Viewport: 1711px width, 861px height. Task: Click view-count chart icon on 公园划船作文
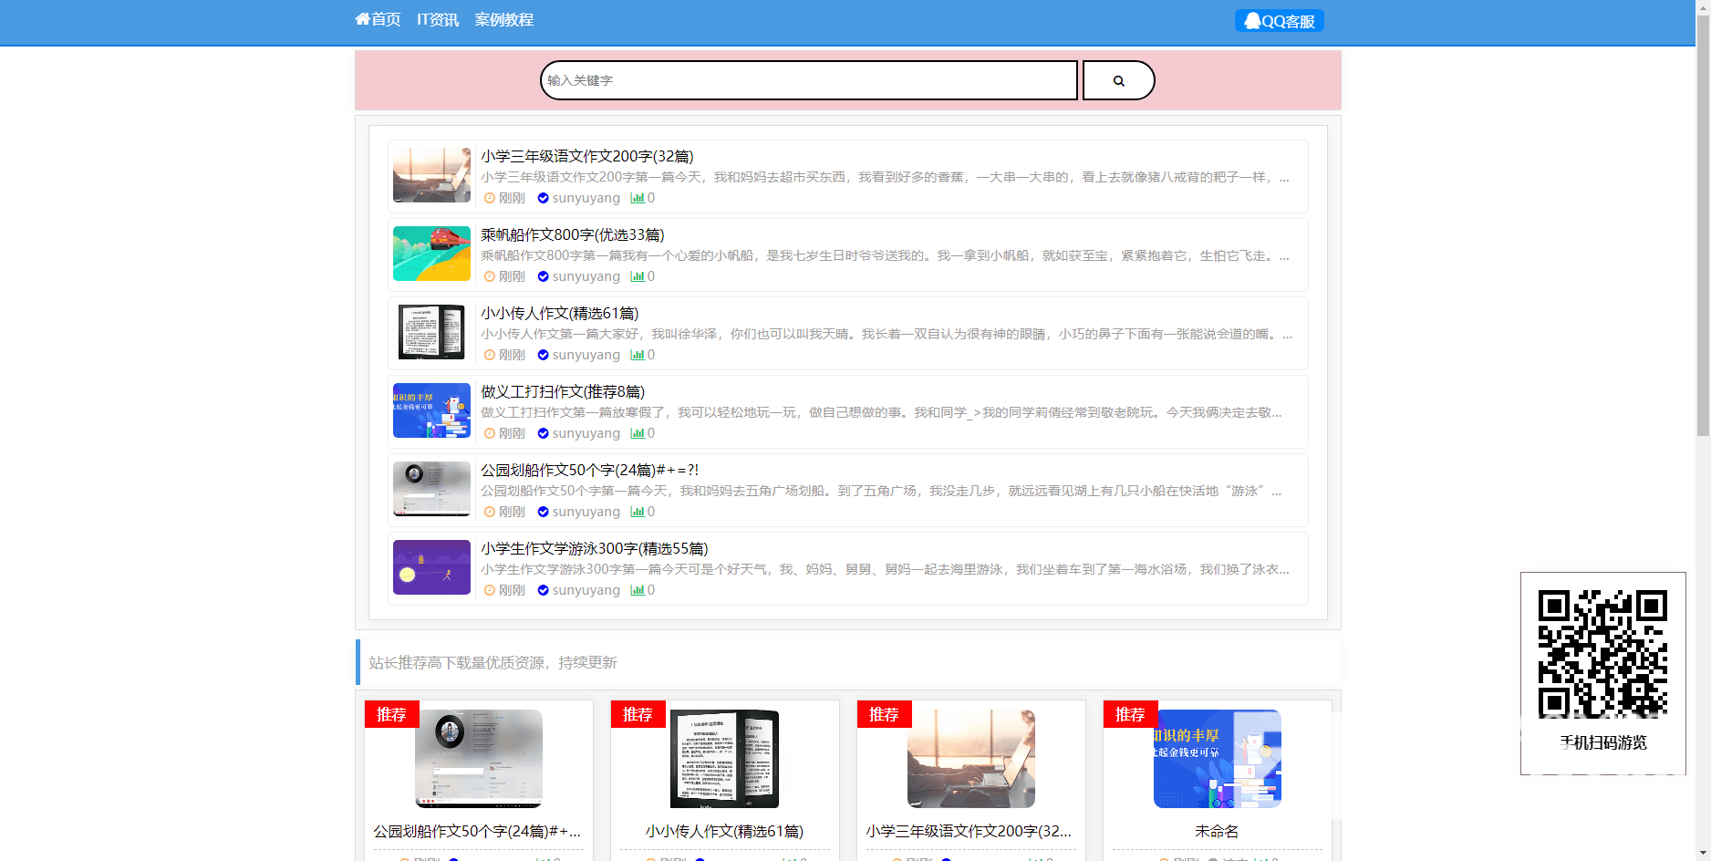pyautogui.click(x=638, y=513)
